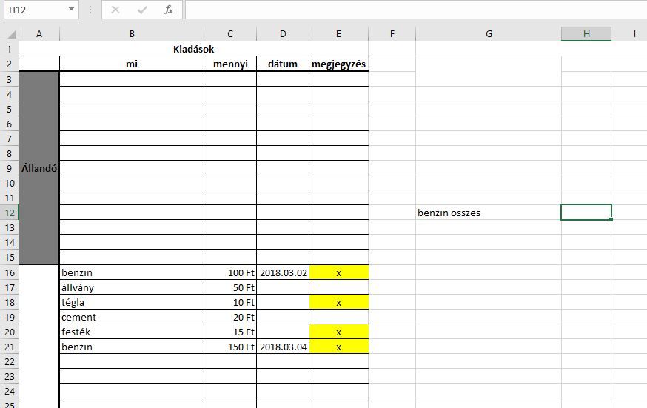The height and width of the screenshot is (408, 647).
Task: Click the date cell 2018.03.04
Action: (x=283, y=347)
